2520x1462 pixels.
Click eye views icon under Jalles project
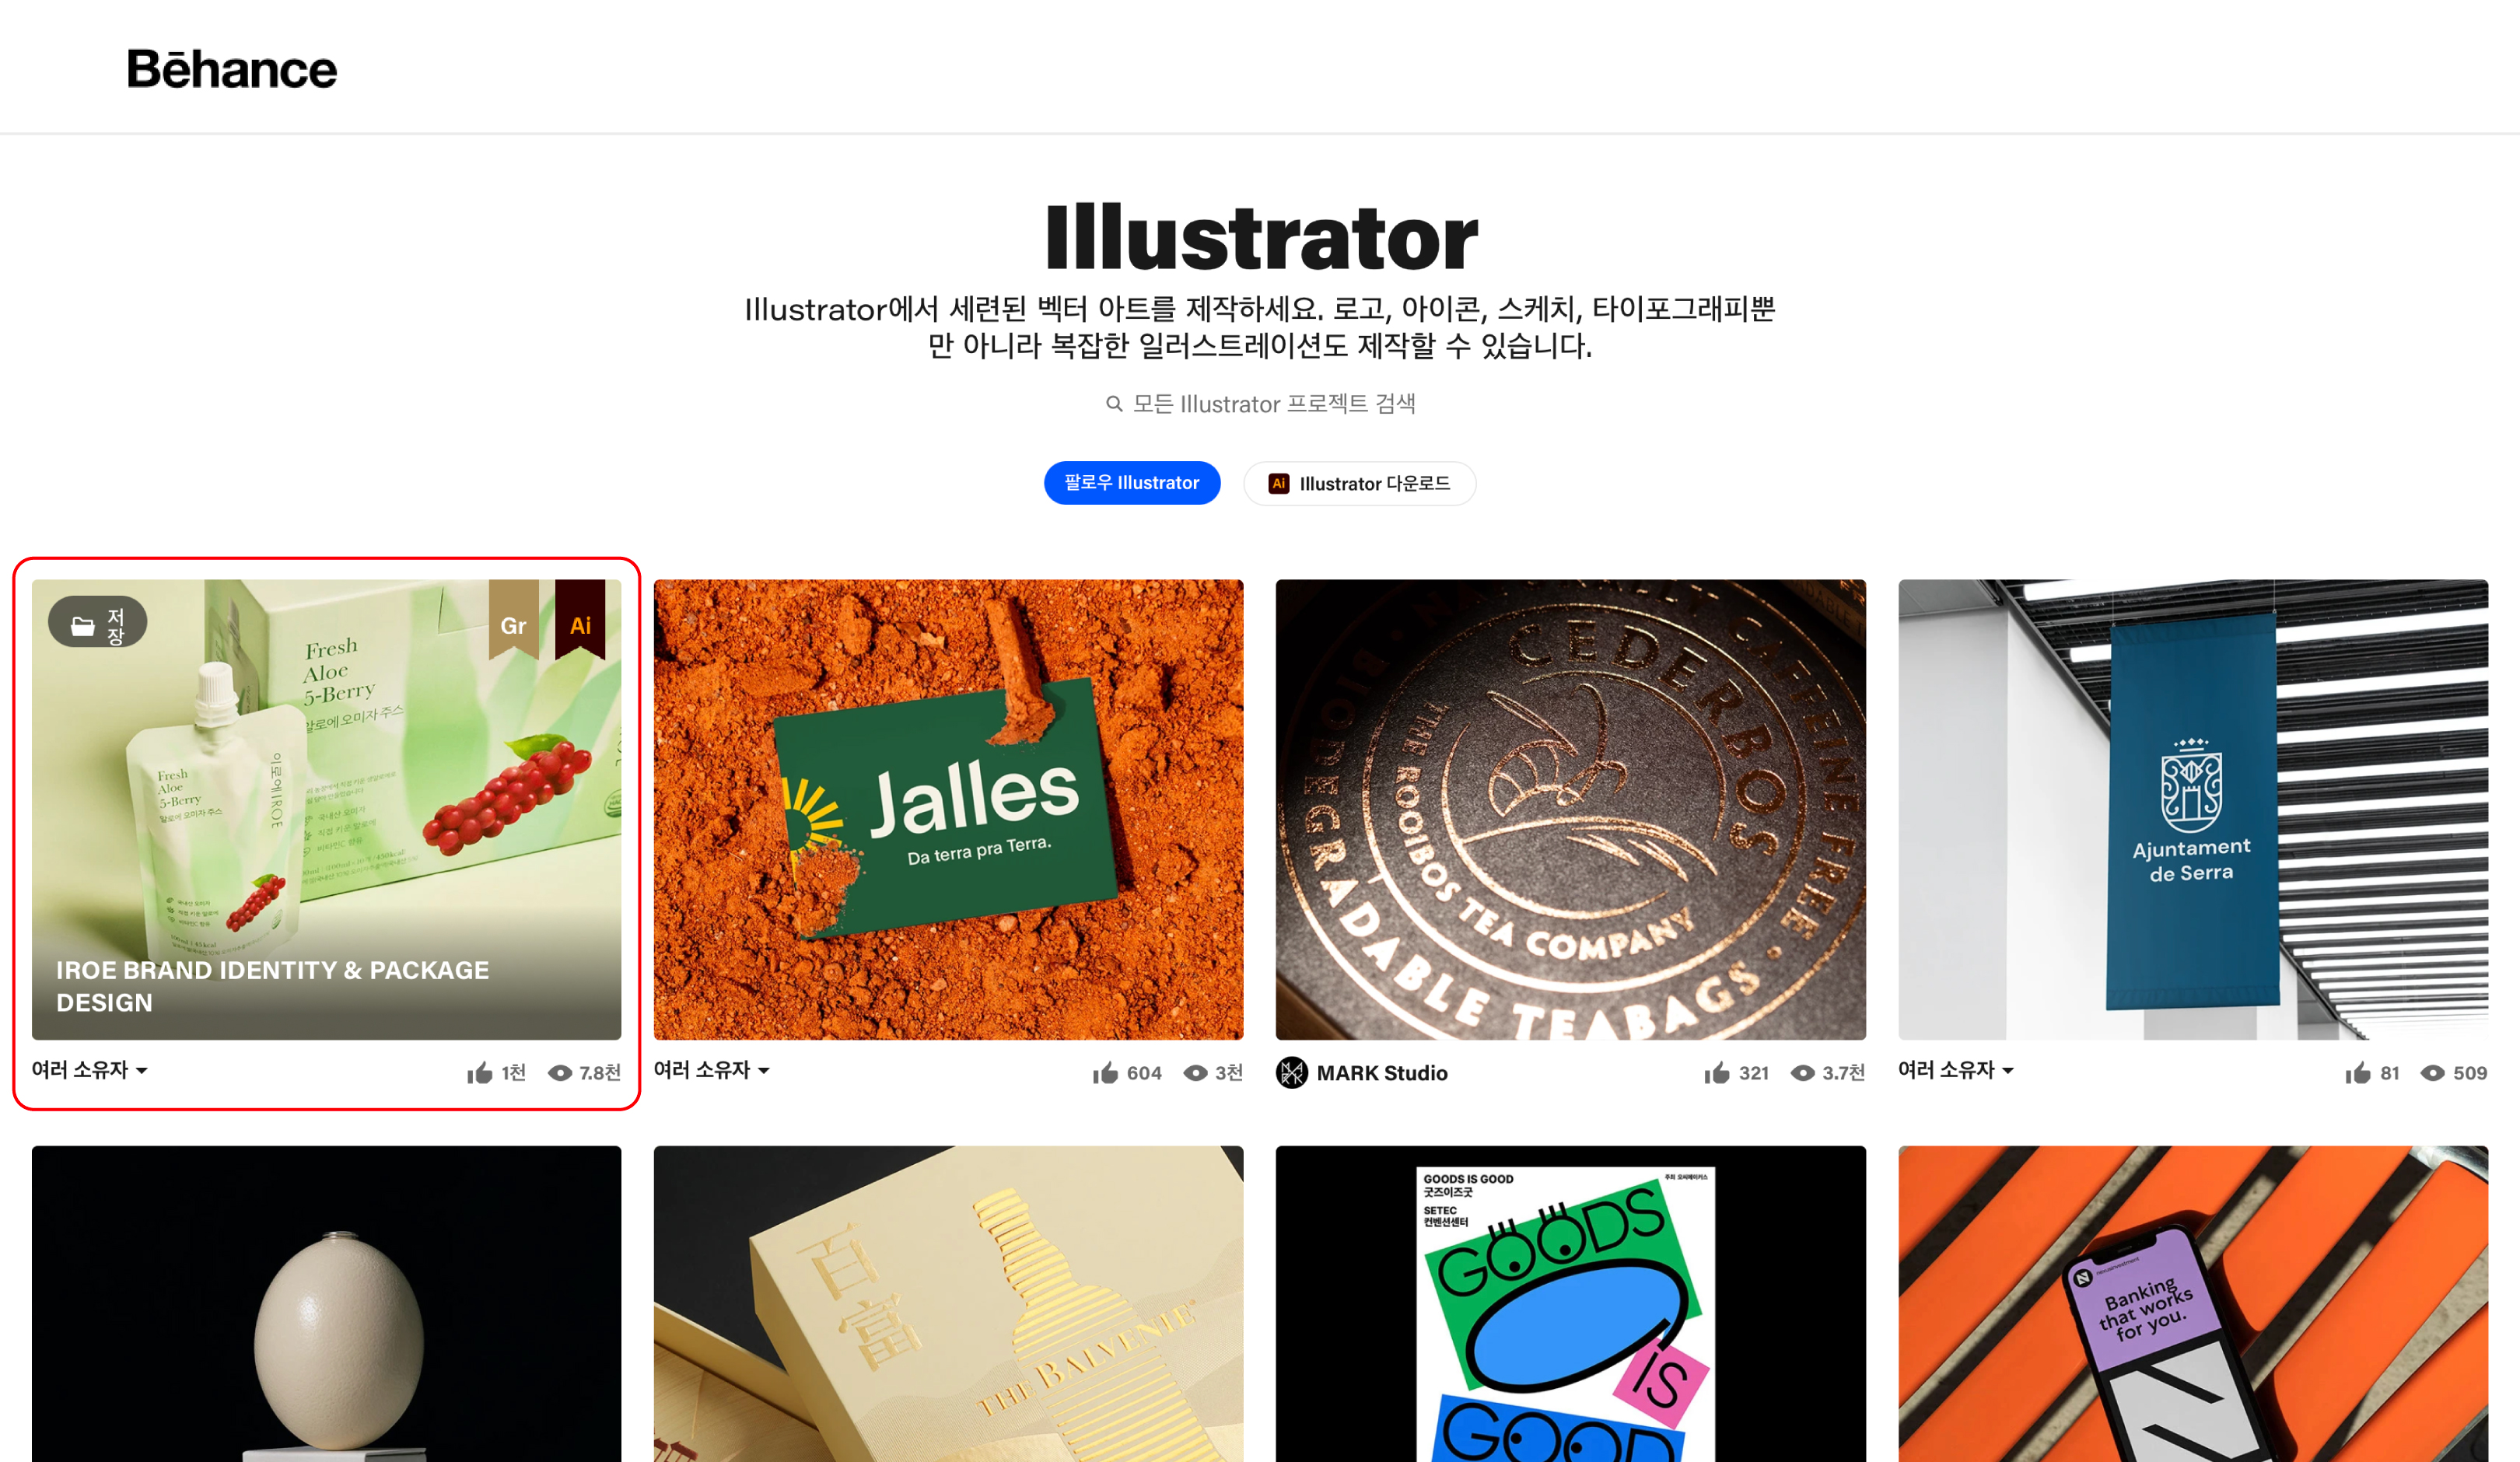pos(1195,1073)
